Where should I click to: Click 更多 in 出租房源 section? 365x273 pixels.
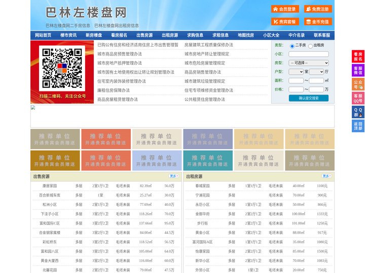[x=326, y=176]
